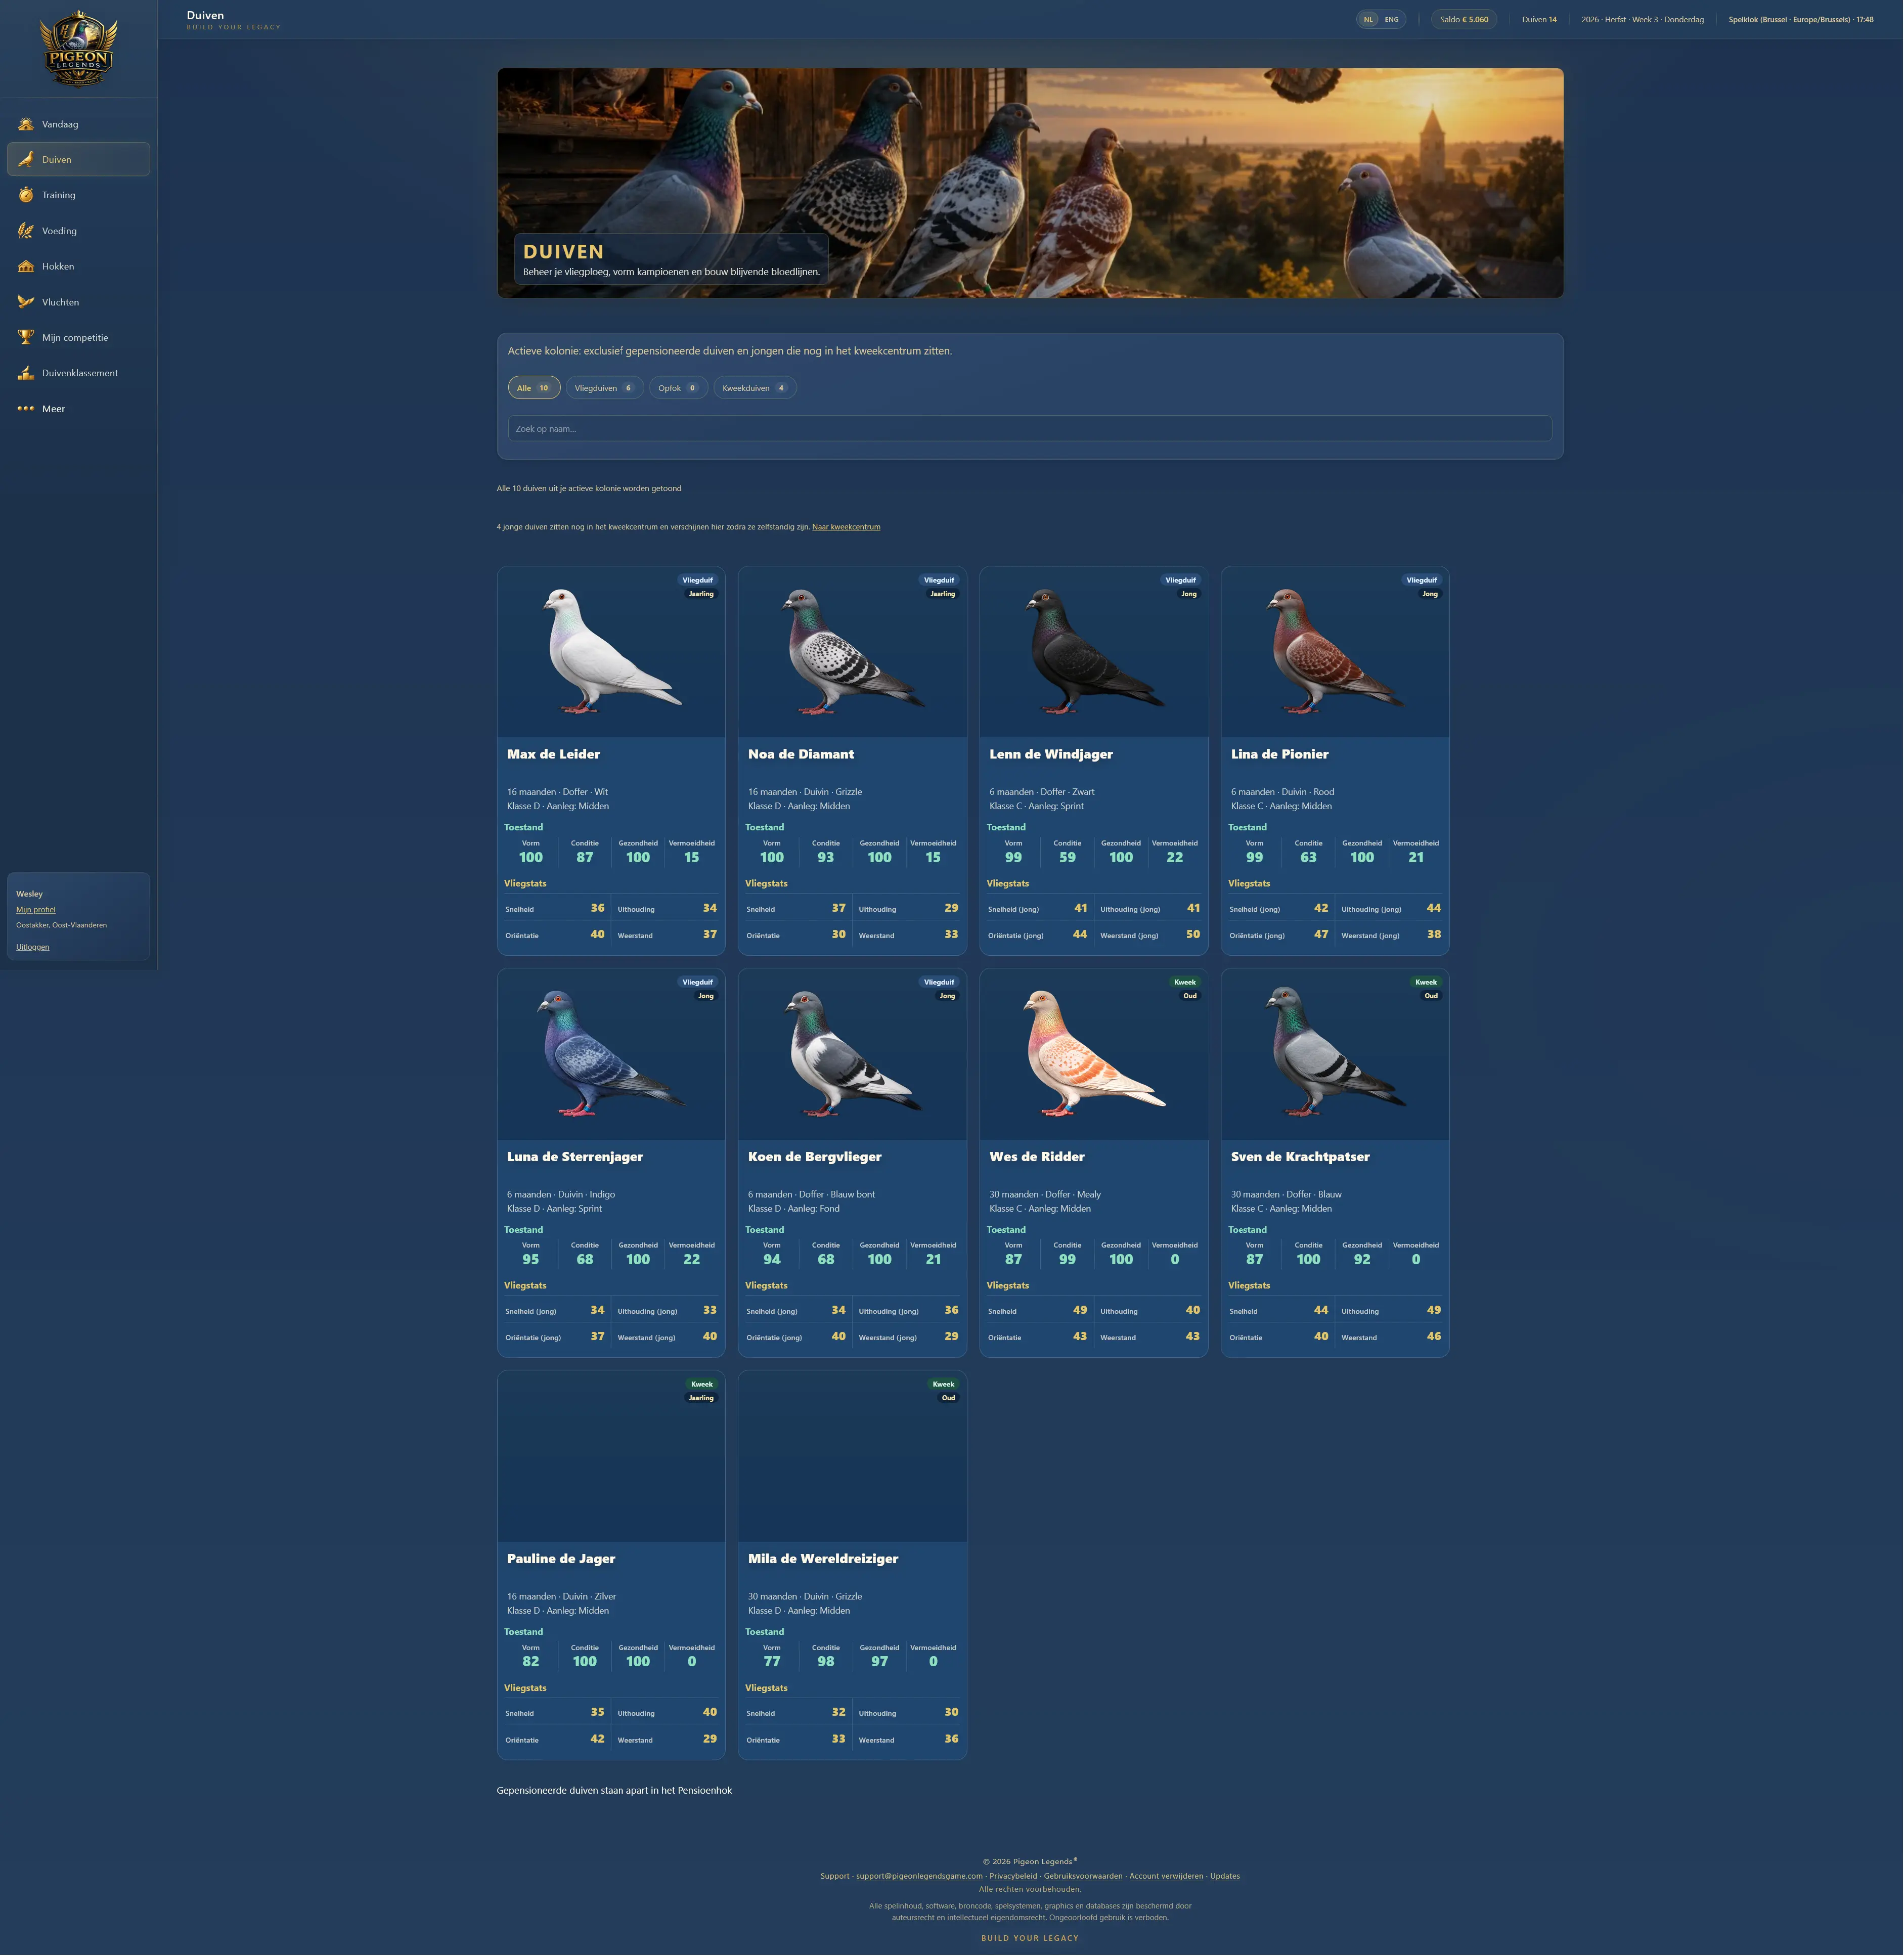Click the support@pigeonlegendsgame.com email link
Viewport: 1904px width, 1956px height.
click(919, 1876)
